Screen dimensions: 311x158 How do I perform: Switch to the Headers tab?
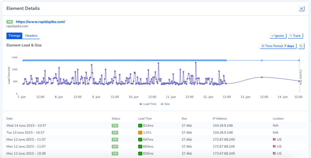(x=31, y=36)
